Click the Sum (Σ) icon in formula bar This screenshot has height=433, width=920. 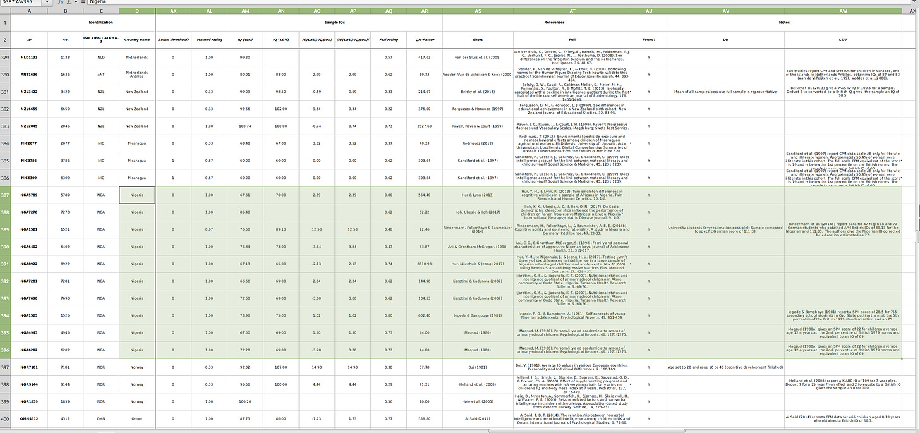click(68, 3)
